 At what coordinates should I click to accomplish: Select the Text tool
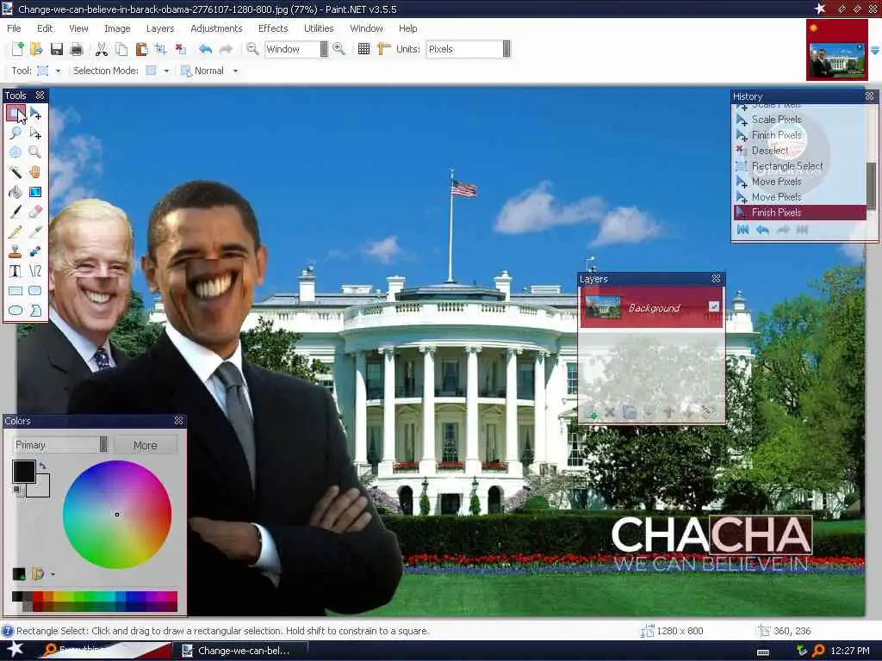coord(16,271)
